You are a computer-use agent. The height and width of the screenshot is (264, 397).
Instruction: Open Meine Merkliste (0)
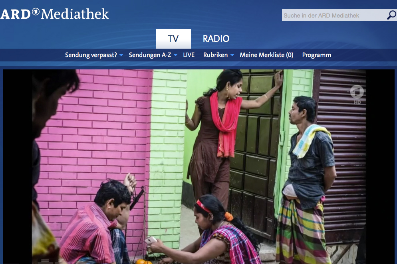(266, 55)
